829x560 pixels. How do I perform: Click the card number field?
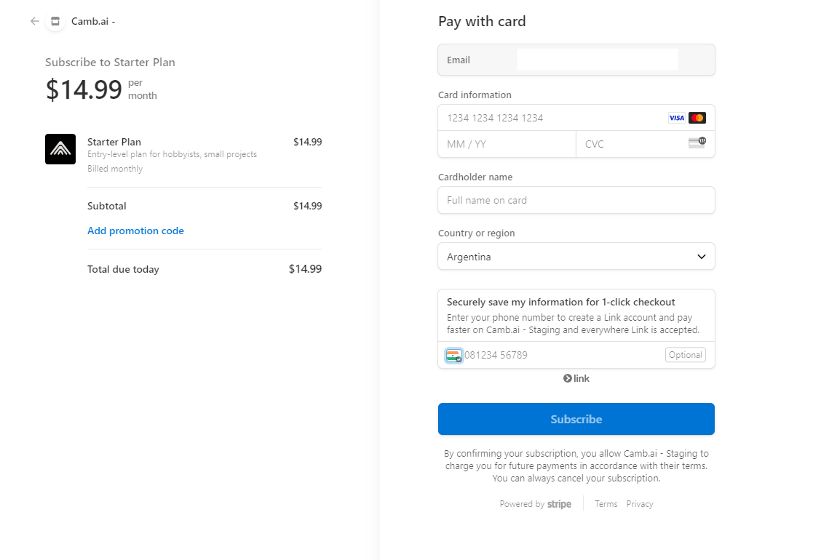point(553,118)
